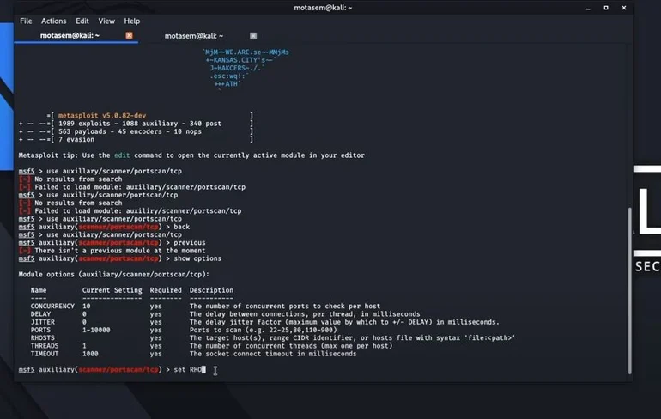661x419 pixels.
Task: Click the THREADS row in module options
Action: click(x=46, y=345)
